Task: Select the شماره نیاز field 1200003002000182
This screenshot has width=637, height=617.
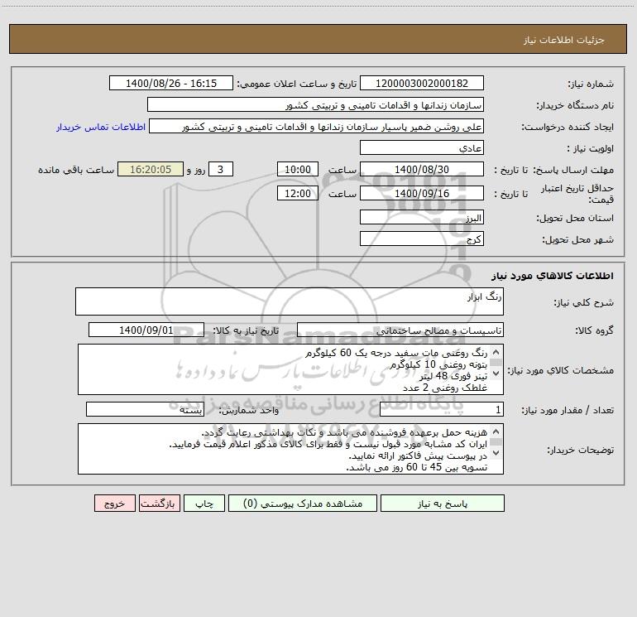Action: pos(422,83)
